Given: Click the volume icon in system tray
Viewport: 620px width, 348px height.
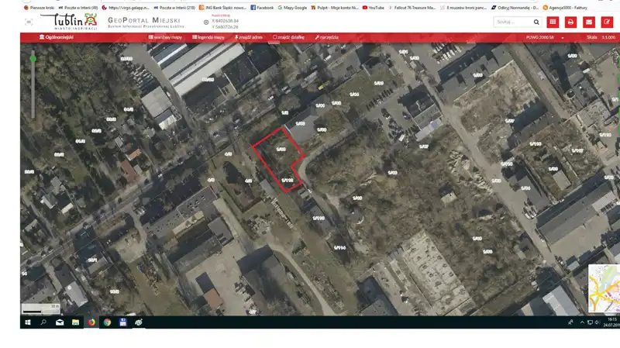Looking at the screenshot, I should click(597, 322).
